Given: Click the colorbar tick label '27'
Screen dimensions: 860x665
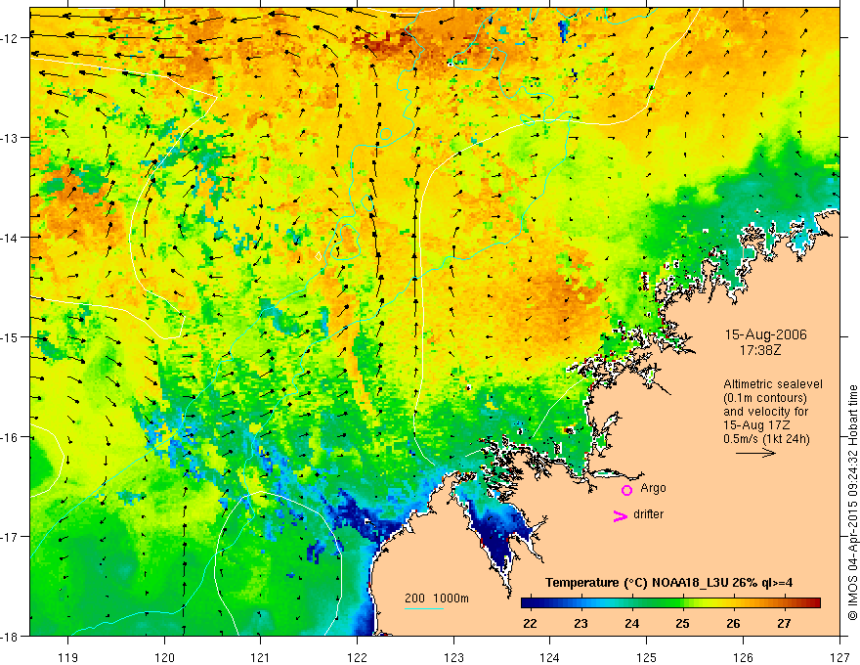Looking at the screenshot, I should (x=785, y=624).
